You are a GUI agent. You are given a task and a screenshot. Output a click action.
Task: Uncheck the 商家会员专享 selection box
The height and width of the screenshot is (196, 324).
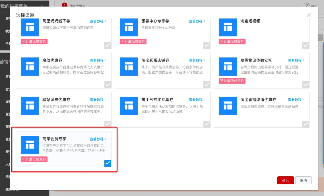(108, 163)
